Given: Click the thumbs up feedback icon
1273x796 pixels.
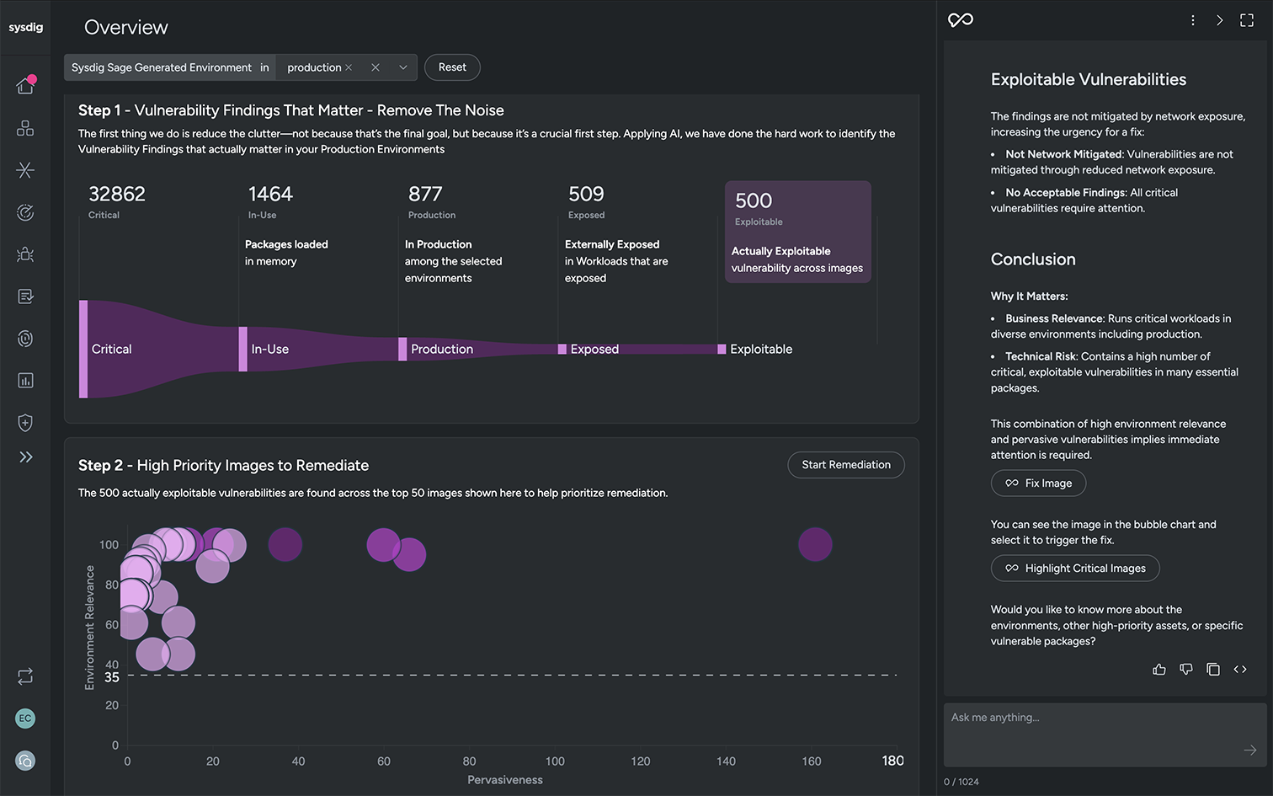Looking at the screenshot, I should click(1159, 670).
